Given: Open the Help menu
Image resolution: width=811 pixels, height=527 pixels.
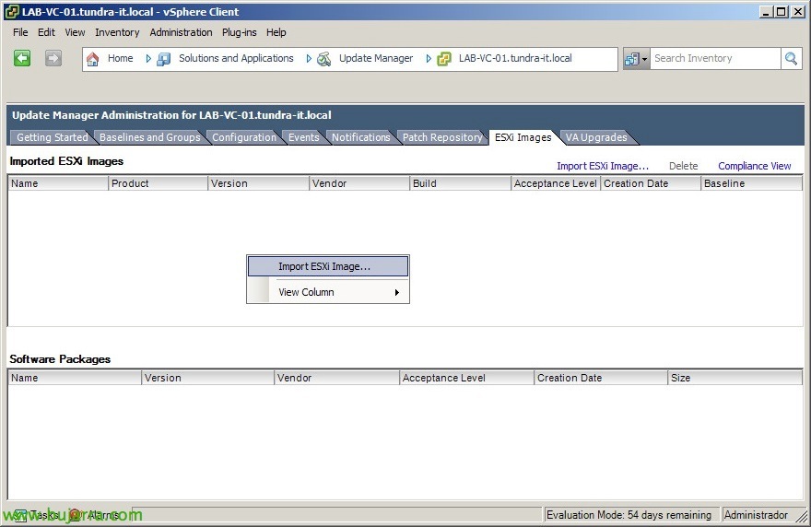Looking at the screenshot, I should click(x=276, y=32).
